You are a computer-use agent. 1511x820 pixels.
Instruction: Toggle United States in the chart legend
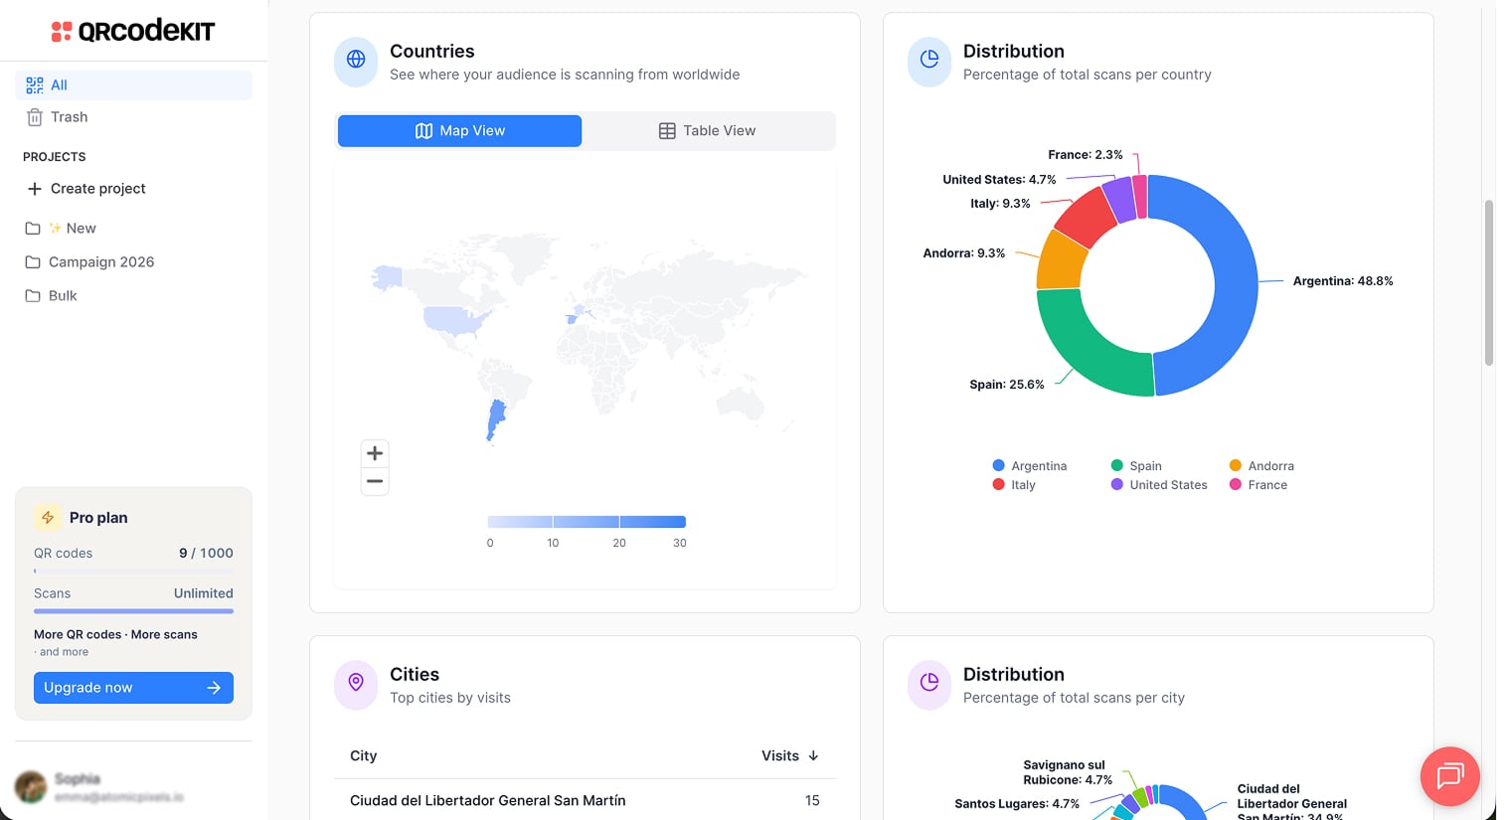[x=1159, y=485]
